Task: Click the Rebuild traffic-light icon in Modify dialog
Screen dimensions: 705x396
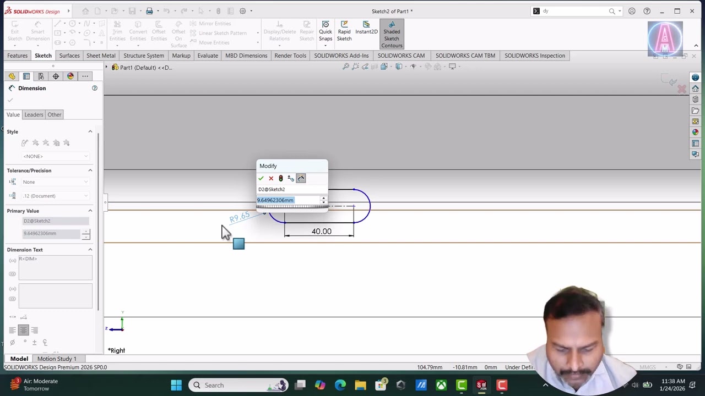Action: pyautogui.click(x=281, y=178)
